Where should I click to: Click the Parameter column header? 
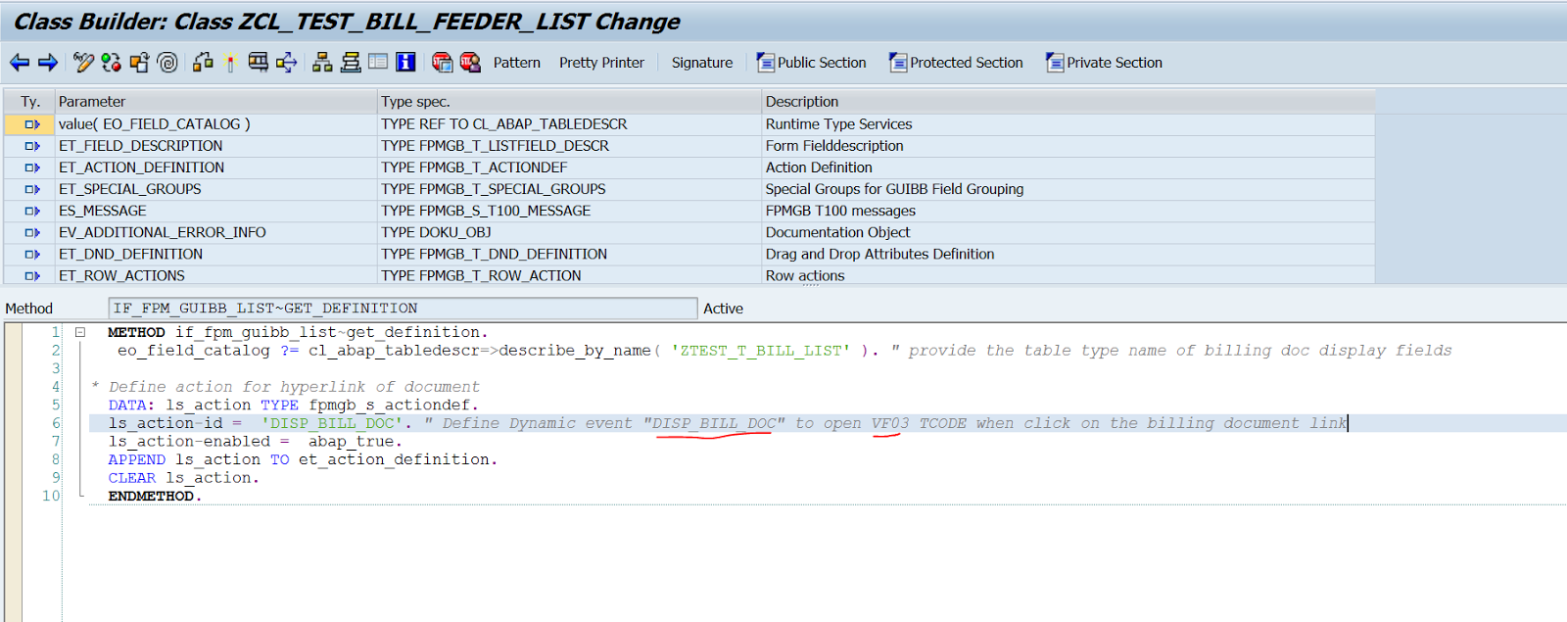(216, 102)
